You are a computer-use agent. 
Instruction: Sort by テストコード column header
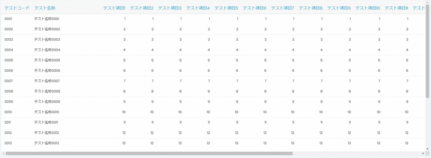tap(17, 8)
